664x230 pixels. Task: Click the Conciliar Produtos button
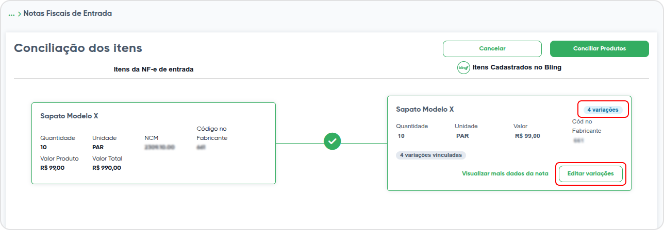coord(600,48)
